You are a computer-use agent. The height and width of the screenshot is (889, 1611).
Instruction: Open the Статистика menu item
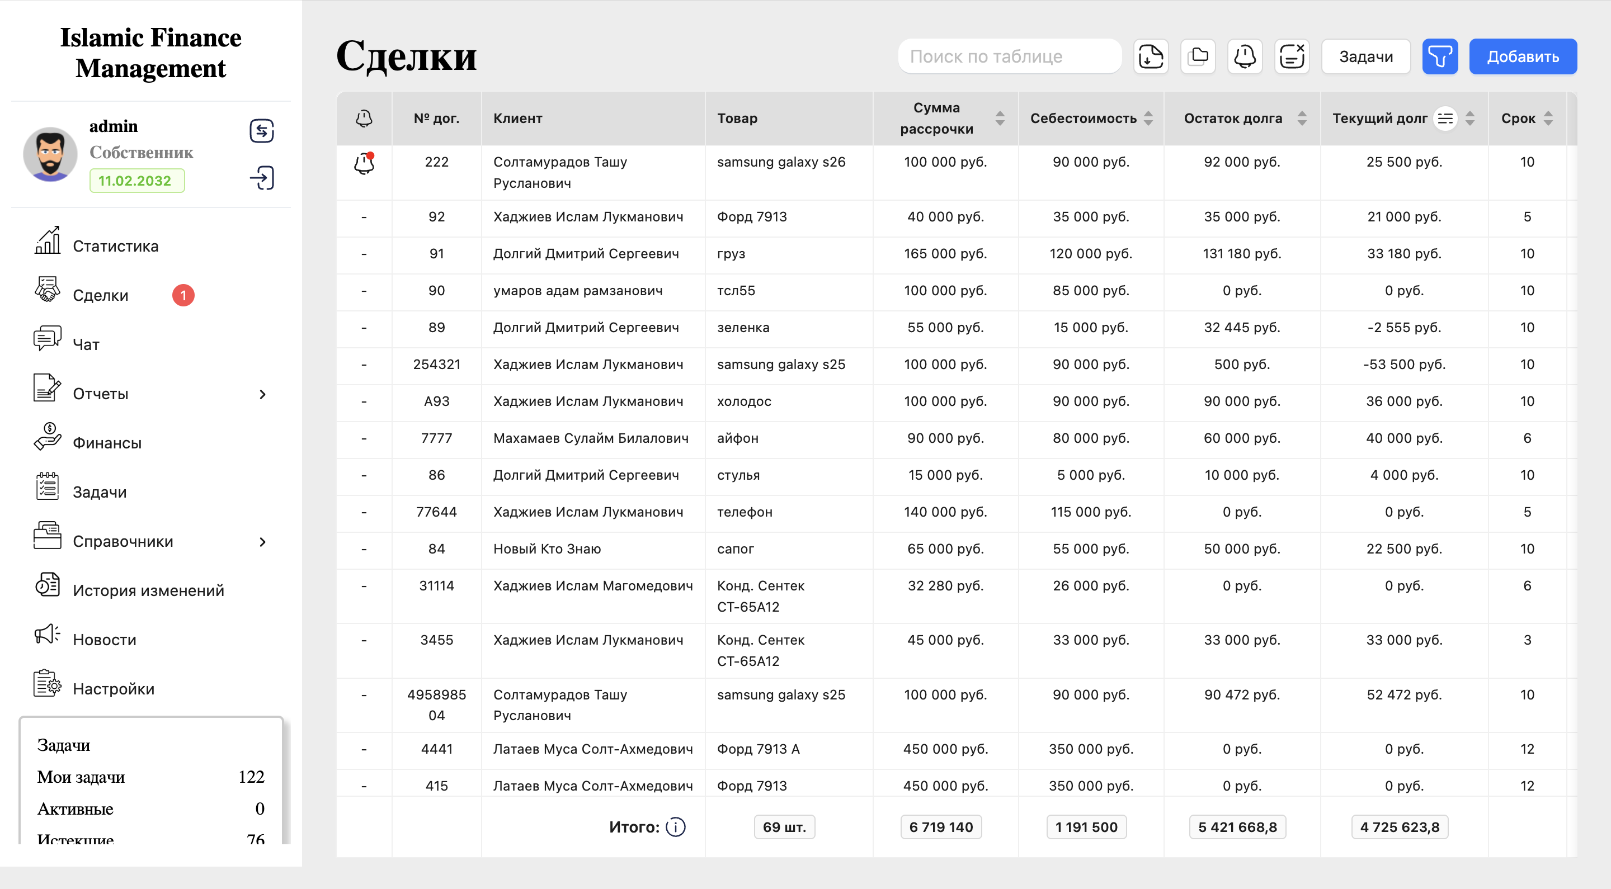(115, 245)
